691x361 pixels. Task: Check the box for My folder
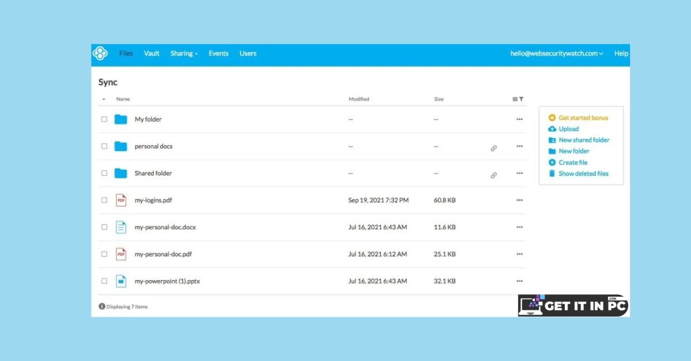click(104, 120)
